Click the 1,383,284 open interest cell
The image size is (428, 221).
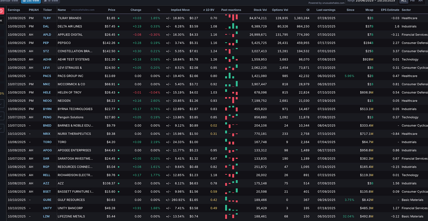click(301, 18)
